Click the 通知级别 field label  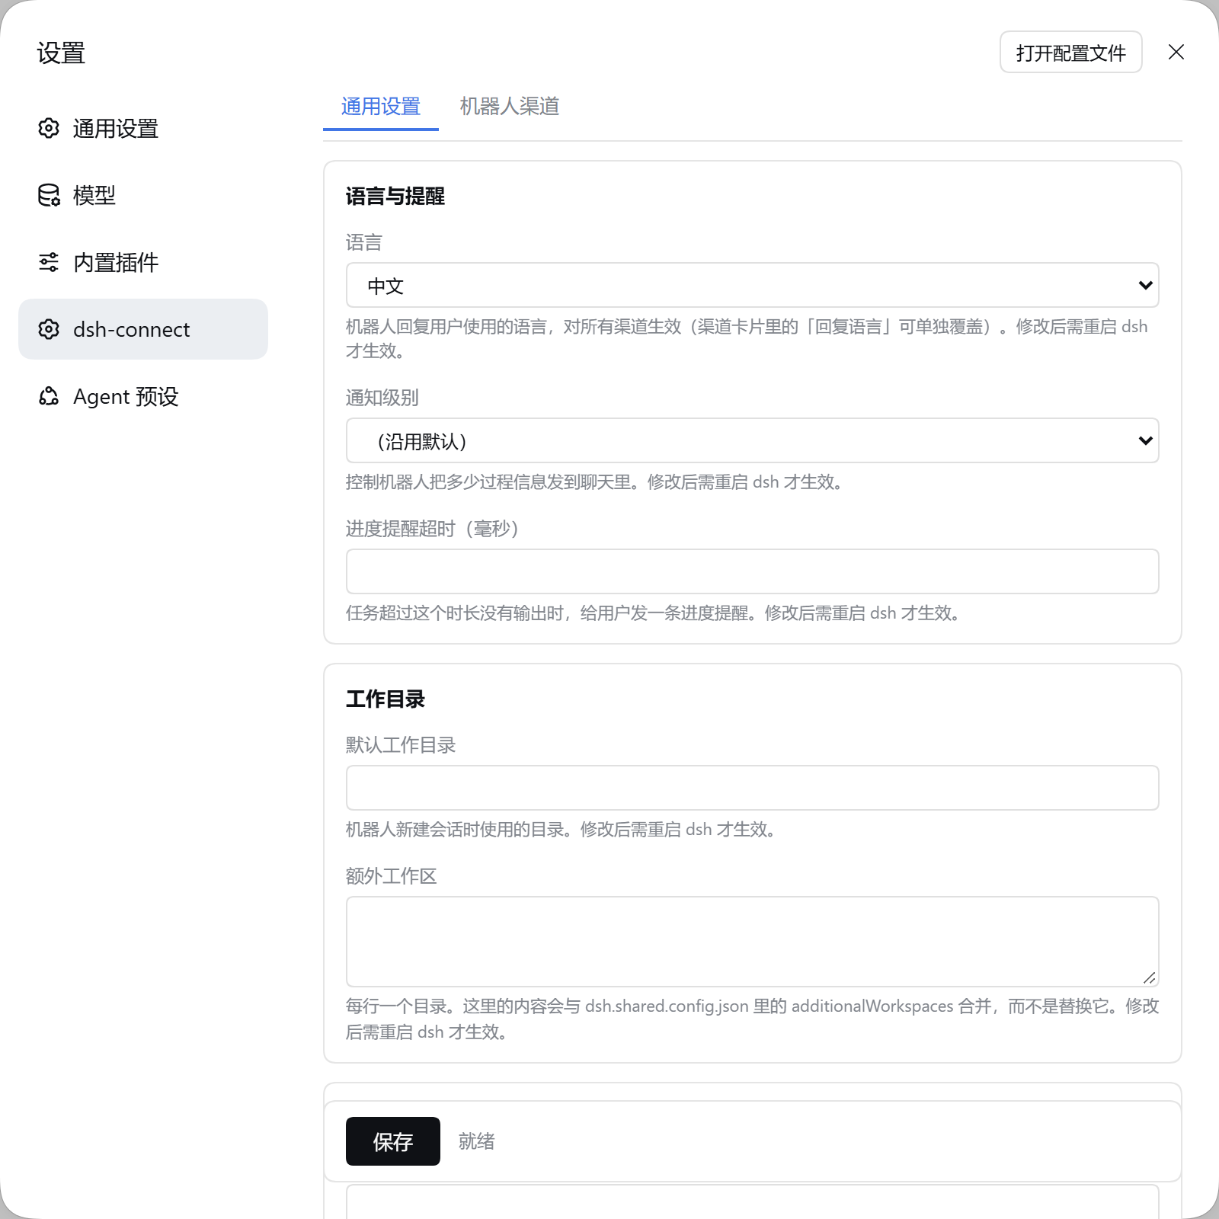point(382,398)
